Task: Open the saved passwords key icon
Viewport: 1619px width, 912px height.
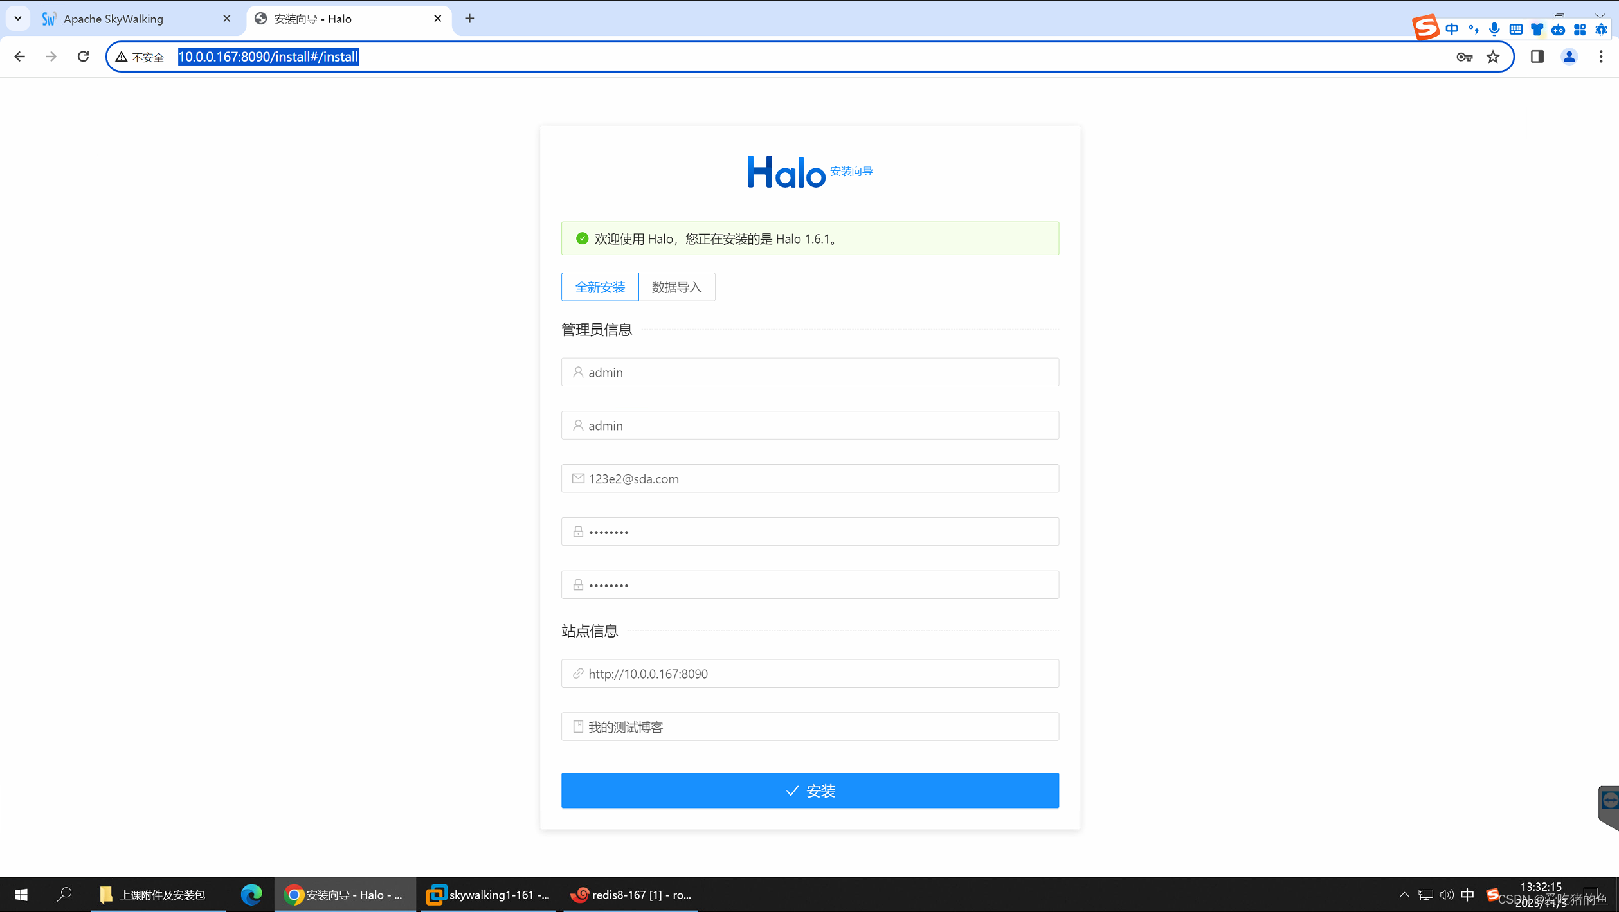Action: click(x=1464, y=57)
